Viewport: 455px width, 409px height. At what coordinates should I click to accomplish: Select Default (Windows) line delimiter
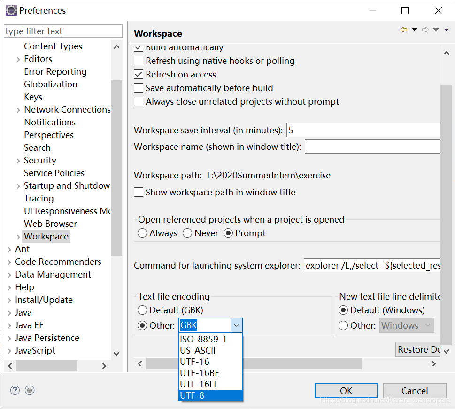click(x=343, y=310)
